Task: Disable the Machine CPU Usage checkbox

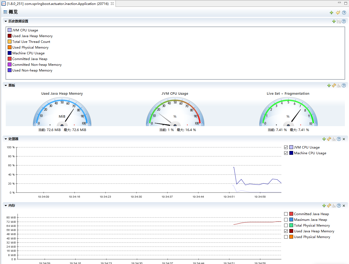Action: [x=286, y=153]
